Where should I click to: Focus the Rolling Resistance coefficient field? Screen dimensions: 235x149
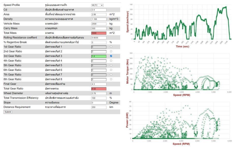pyautogui.click(x=99, y=38)
